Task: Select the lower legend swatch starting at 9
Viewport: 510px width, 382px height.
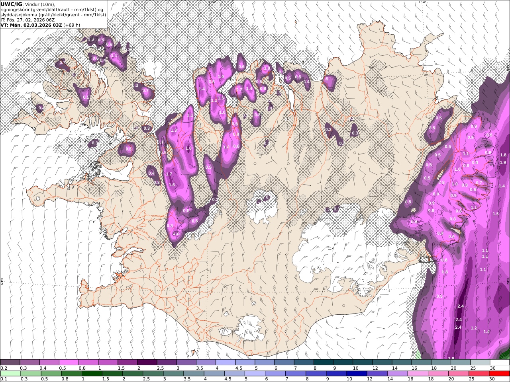Action: pos(336,374)
